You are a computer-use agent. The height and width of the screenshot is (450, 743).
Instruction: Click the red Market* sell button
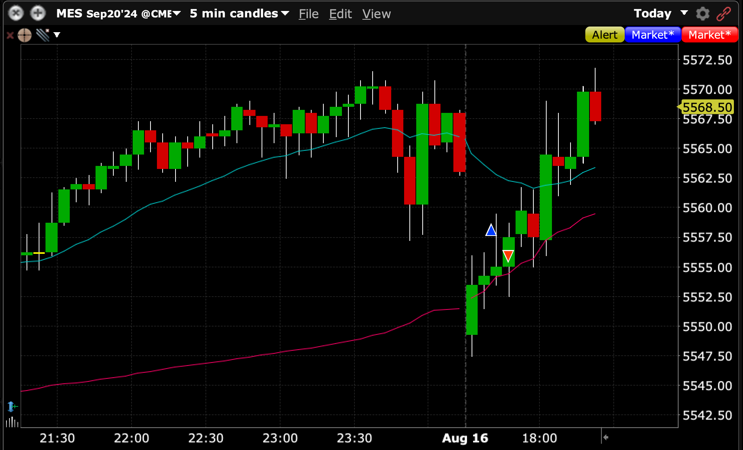pos(710,35)
